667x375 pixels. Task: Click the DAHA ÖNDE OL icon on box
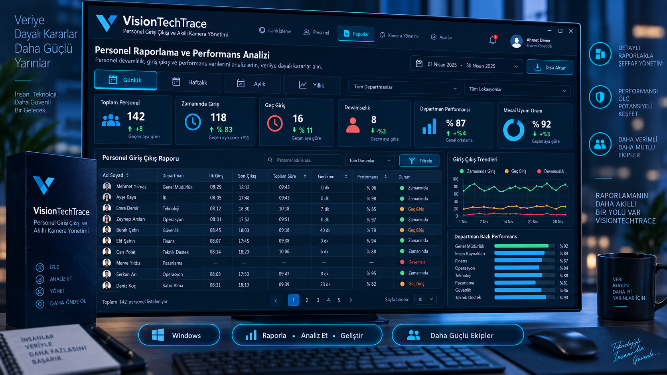[x=39, y=304]
